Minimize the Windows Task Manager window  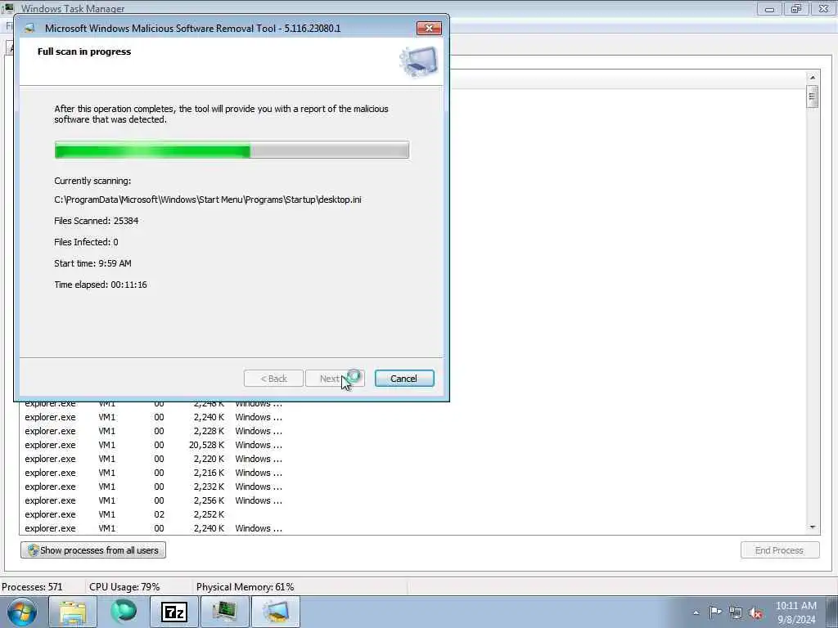tap(769, 8)
